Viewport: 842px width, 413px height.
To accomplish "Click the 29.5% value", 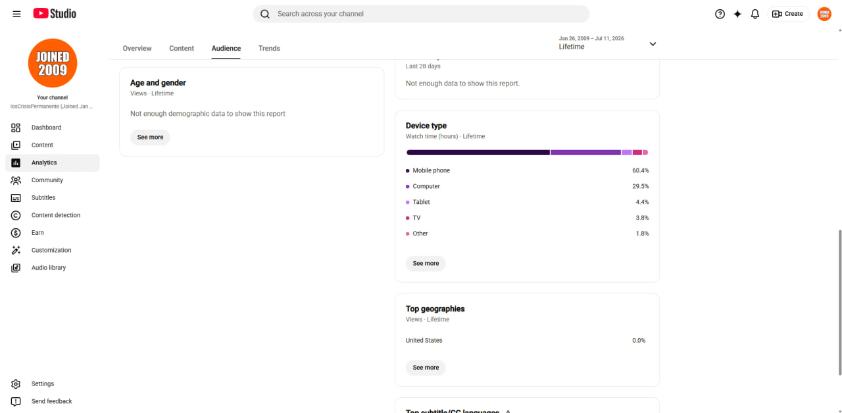I will coord(641,187).
